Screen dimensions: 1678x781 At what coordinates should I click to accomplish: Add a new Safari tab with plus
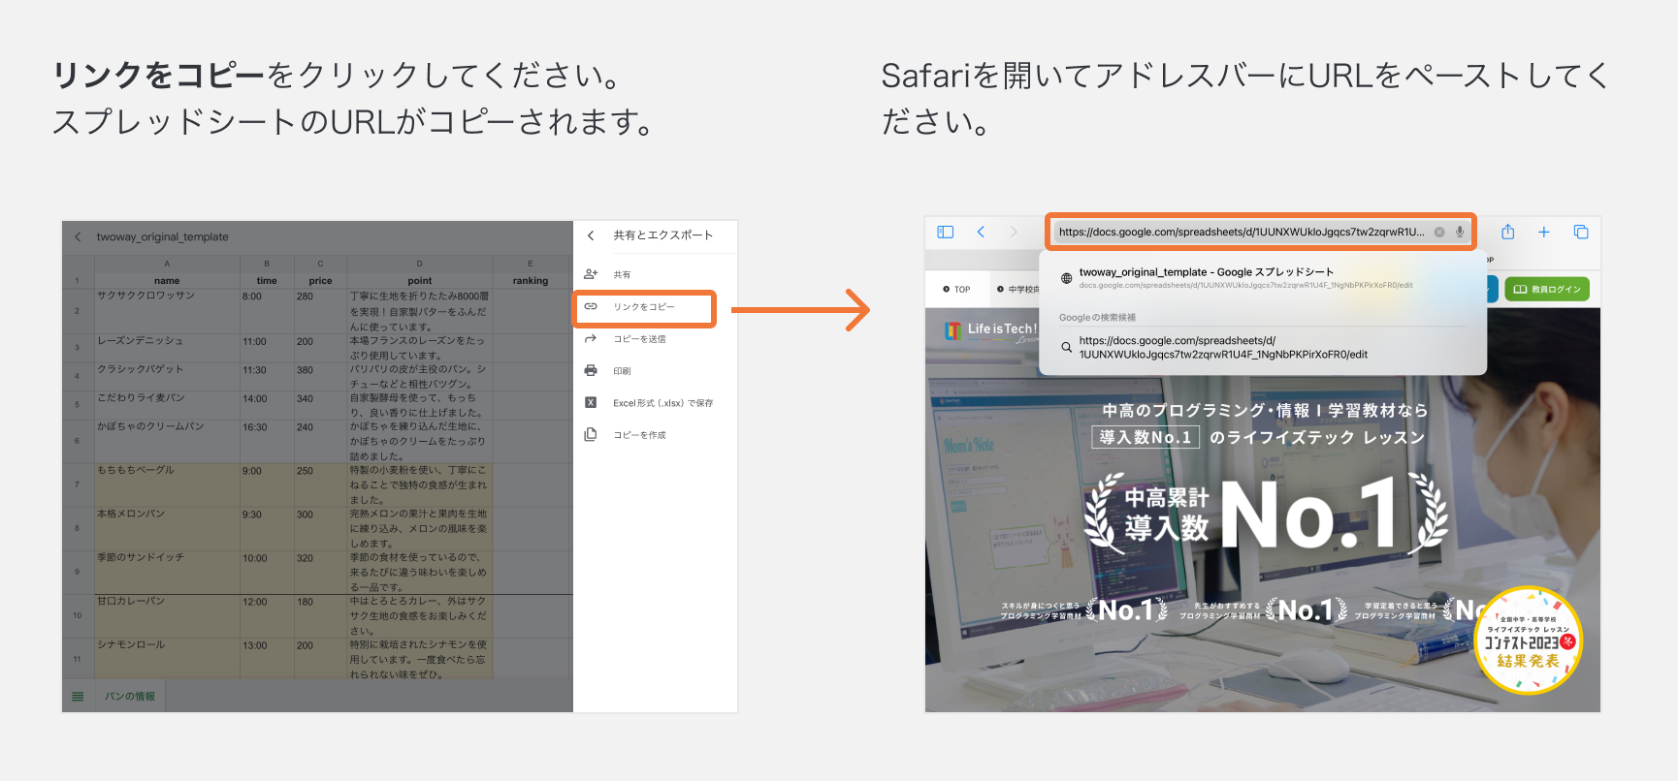1544,232
